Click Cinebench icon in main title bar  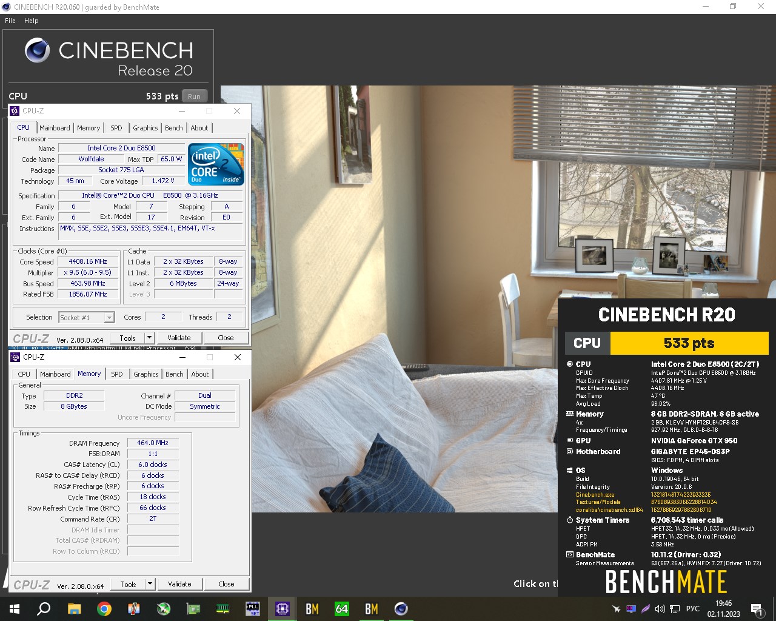click(x=6, y=7)
